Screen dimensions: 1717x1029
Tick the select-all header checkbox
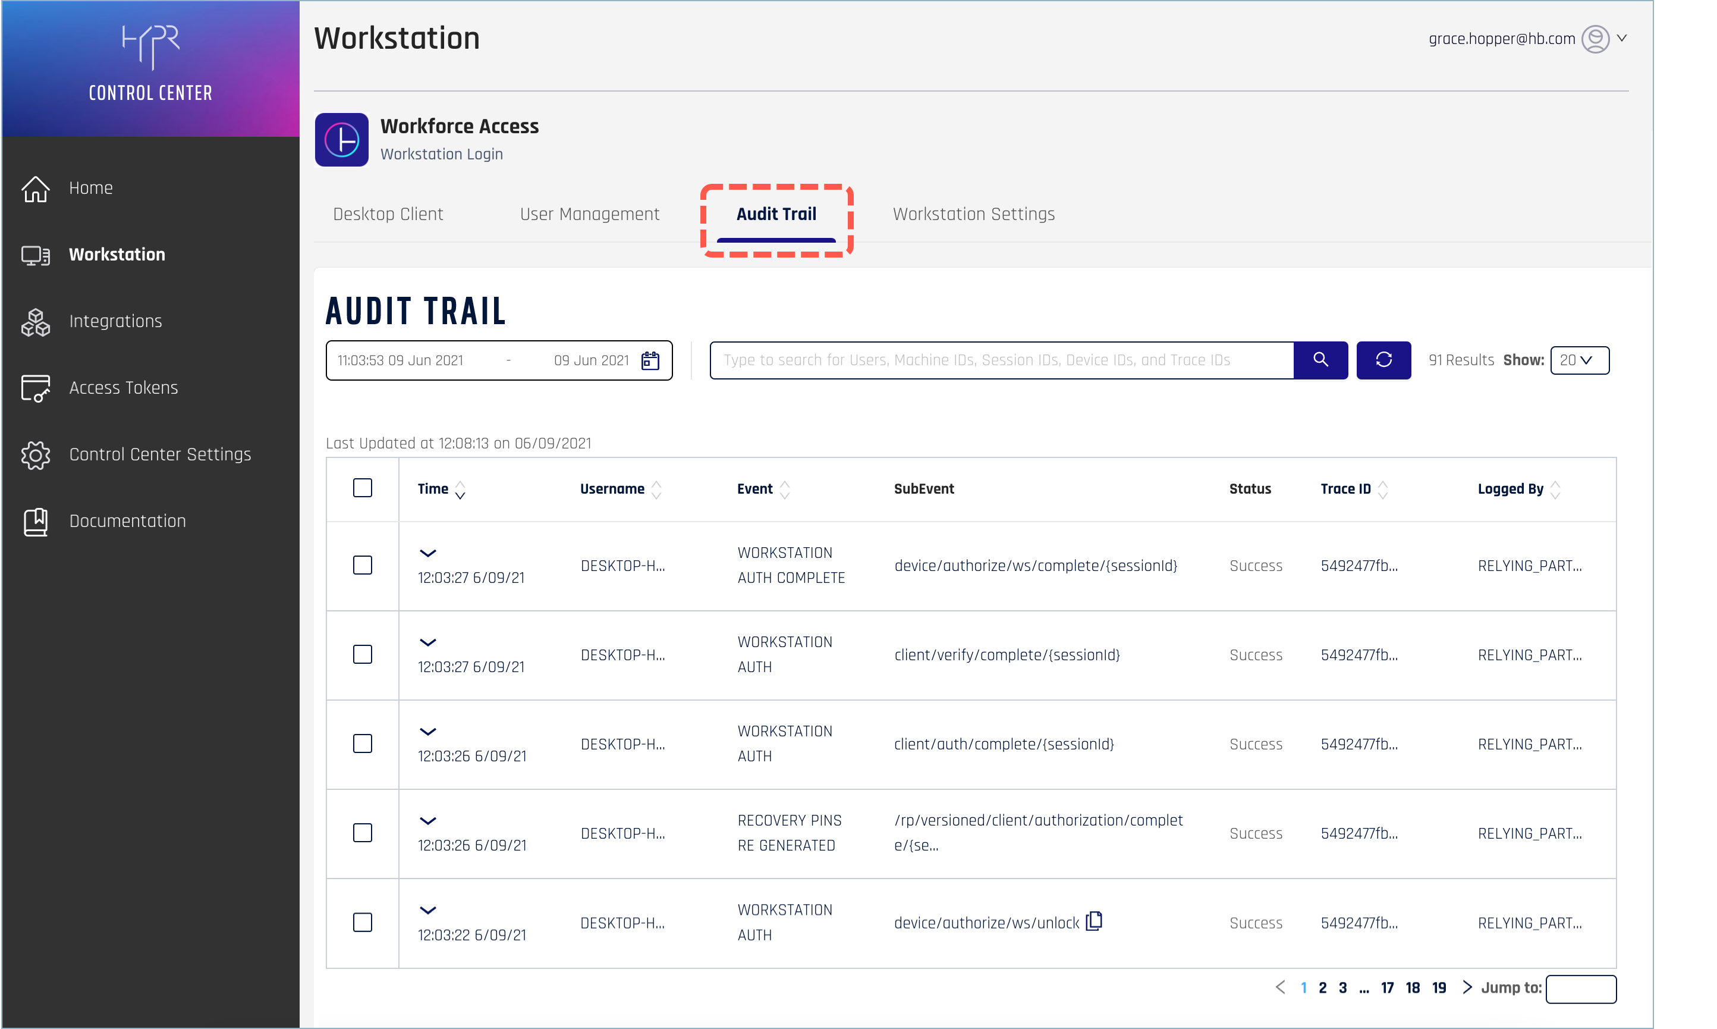363,488
